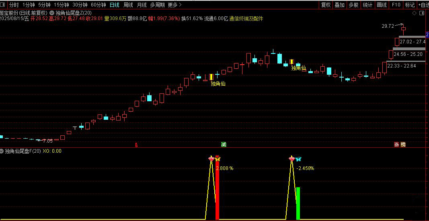Click the F10 company info button
Image resolution: width=429 pixels, height=221 pixels.
(x=396, y=5)
